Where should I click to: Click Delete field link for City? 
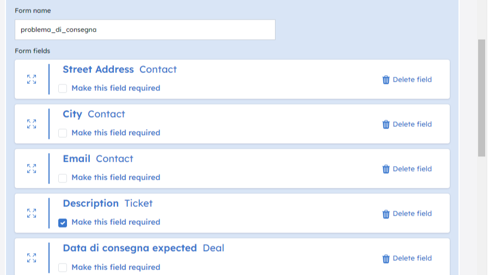(x=412, y=124)
